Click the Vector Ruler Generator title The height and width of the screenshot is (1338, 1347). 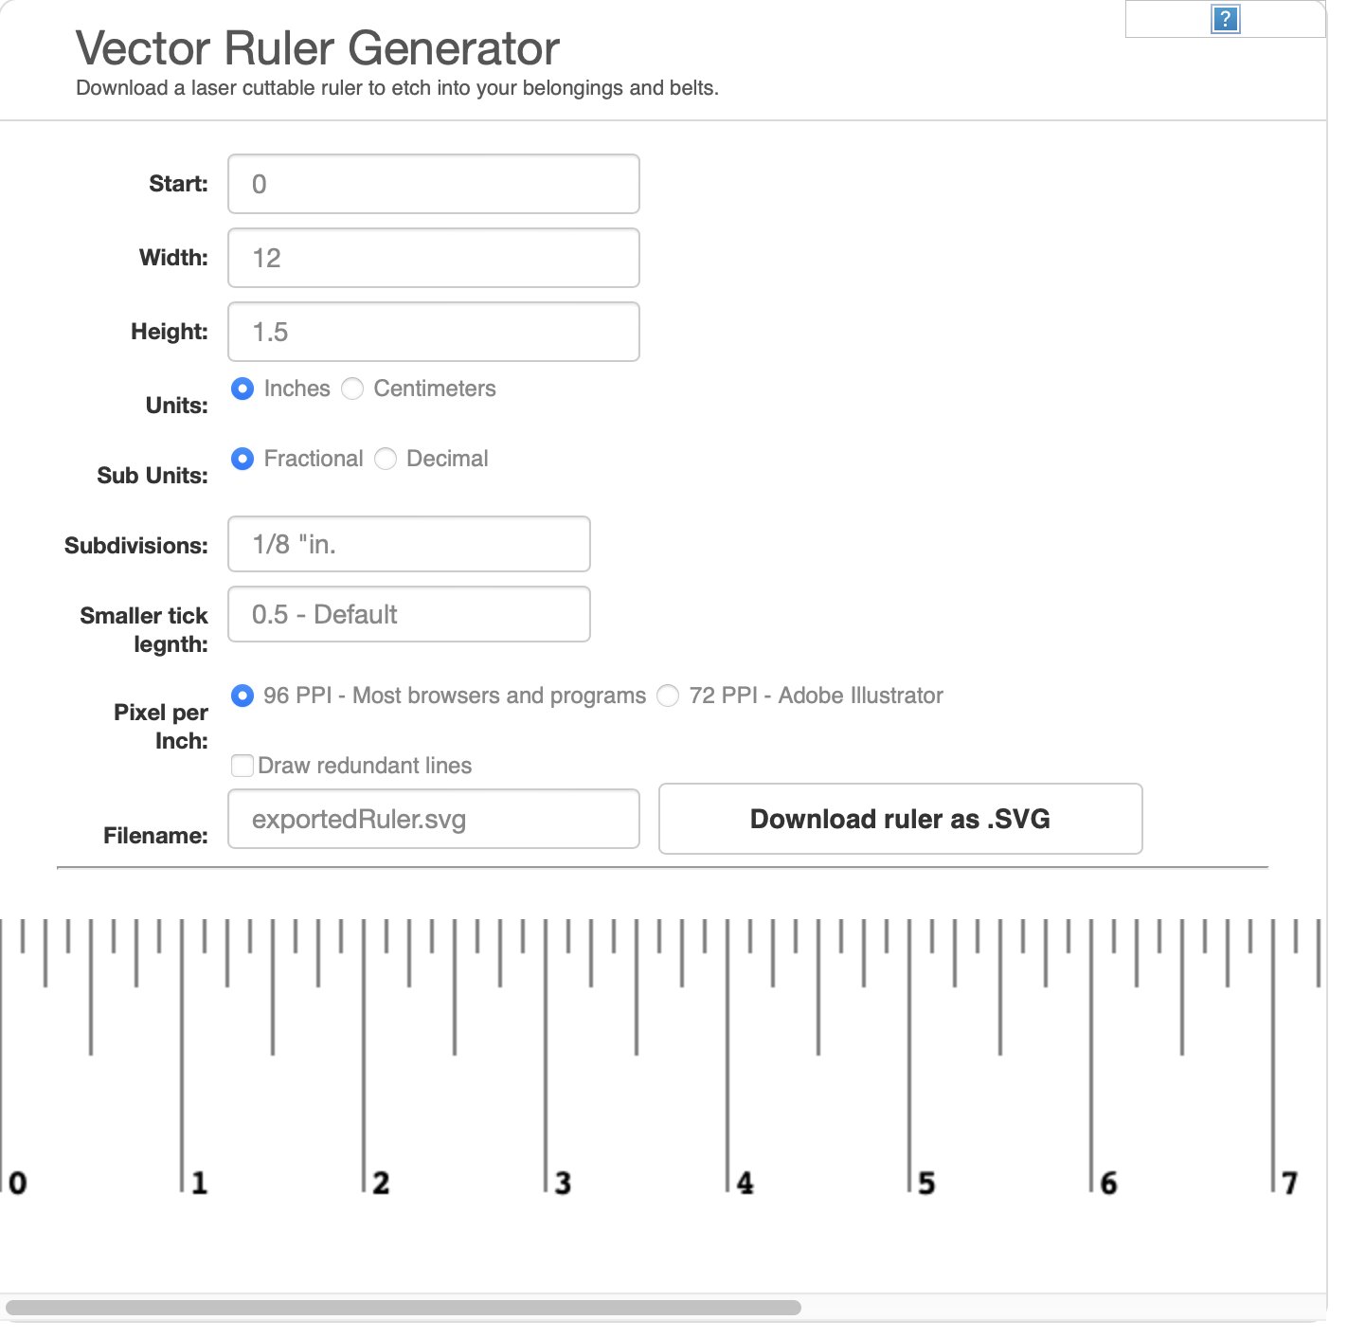(x=317, y=47)
